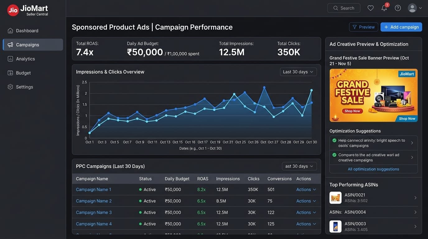Viewport: 428px width, 239px height.
Task: Open Actions dropdown for Campaign Name 1
Action: coord(306,190)
